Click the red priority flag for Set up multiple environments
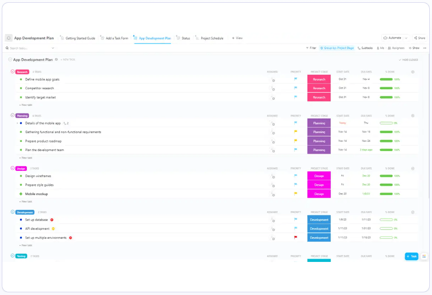The image size is (432, 295). pos(296,237)
